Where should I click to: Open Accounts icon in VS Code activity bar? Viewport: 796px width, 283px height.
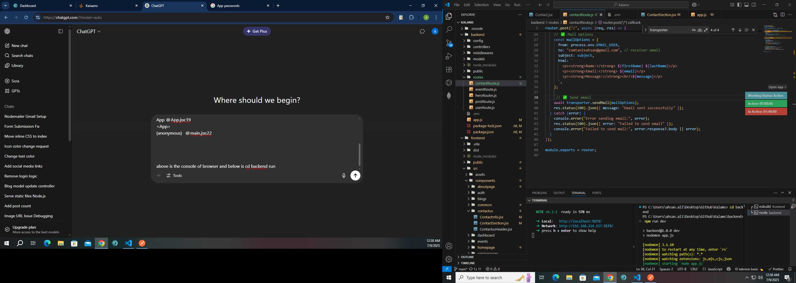click(x=449, y=246)
